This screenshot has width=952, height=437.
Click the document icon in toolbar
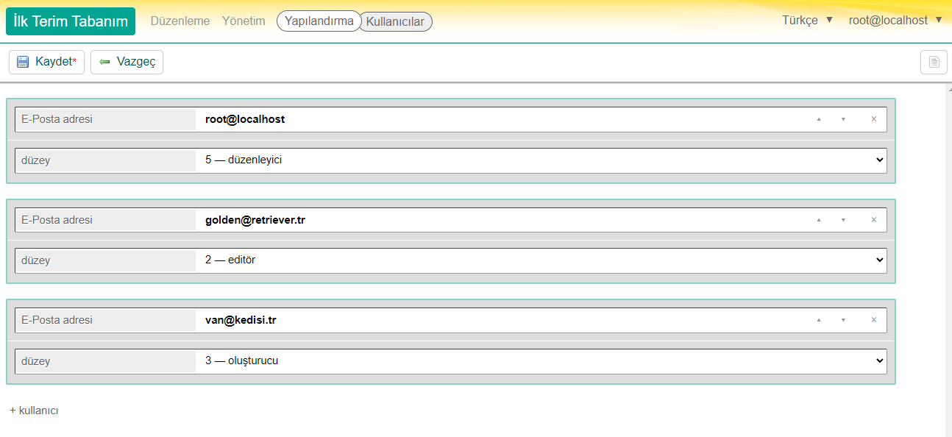tap(934, 62)
